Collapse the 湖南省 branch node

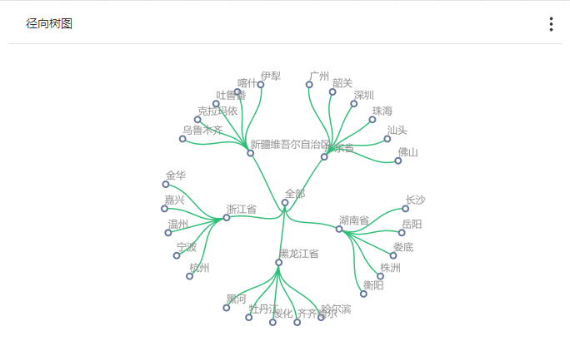pos(339,229)
